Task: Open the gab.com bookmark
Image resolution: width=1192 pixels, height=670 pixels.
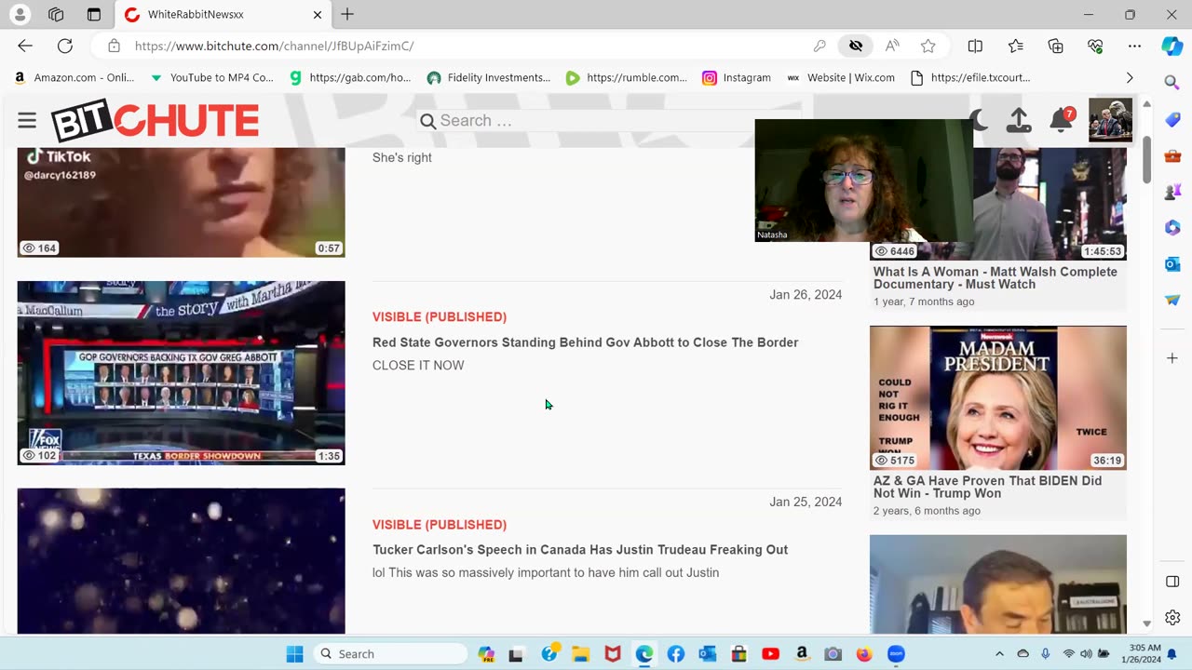Action: 350,78
